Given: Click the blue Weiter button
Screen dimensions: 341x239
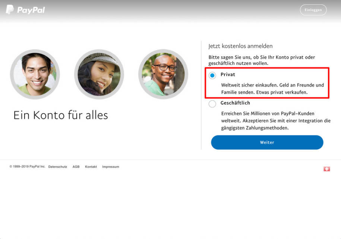Looking at the screenshot, I should pyautogui.click(x=267, y=142).
